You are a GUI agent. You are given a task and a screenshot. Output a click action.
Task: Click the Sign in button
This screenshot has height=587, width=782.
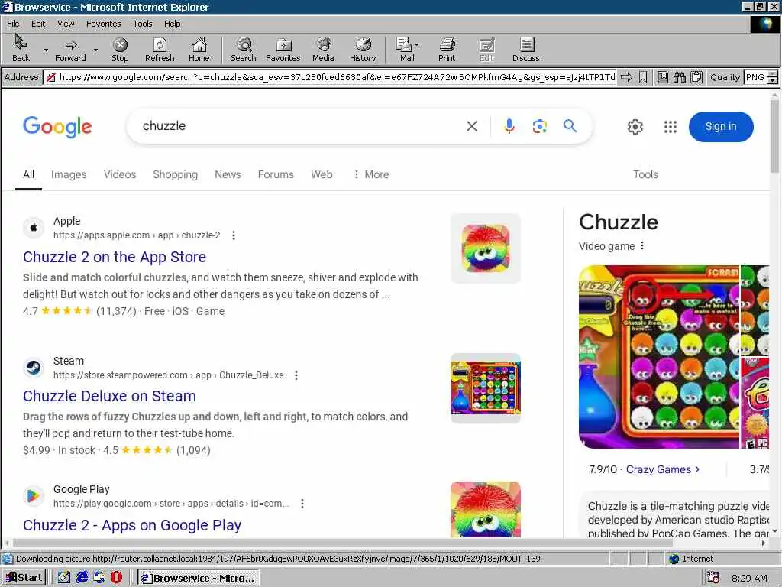coord(721,127)
